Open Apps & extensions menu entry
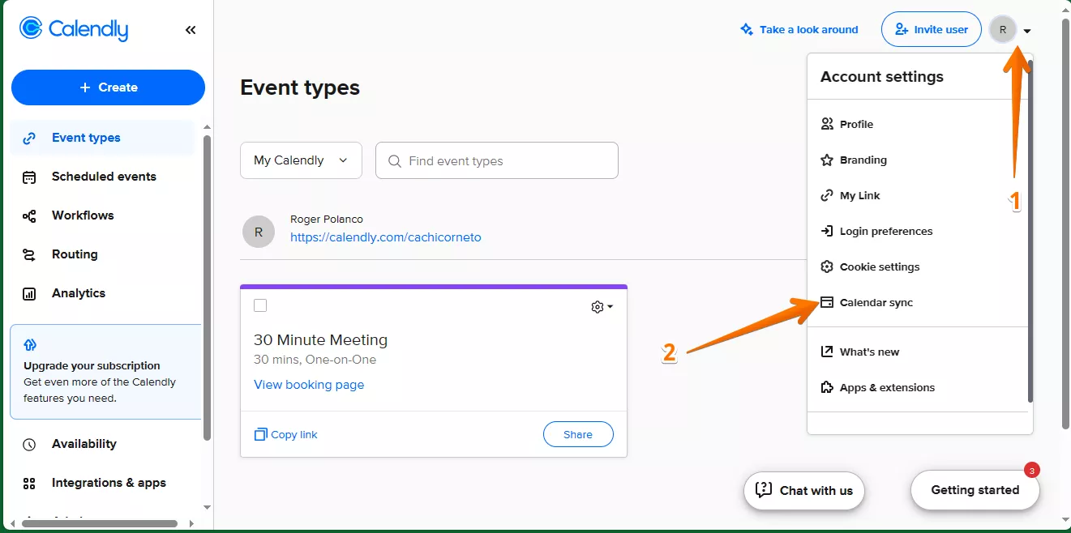Screen dimensions: 1071x533 (x=886, y=388)
